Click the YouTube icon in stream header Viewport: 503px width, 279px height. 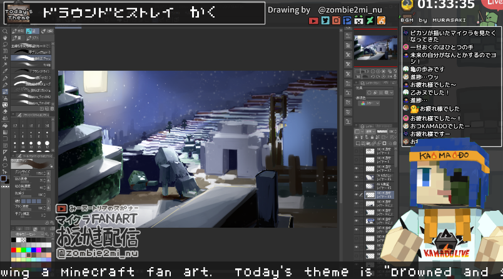coord(313,21)
